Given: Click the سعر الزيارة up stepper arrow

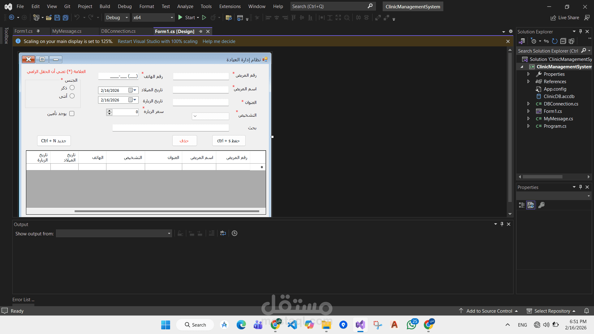Looking at the screenshot, I should pos(109,110).
